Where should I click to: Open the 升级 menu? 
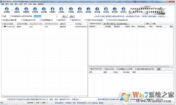pos(30,4)
